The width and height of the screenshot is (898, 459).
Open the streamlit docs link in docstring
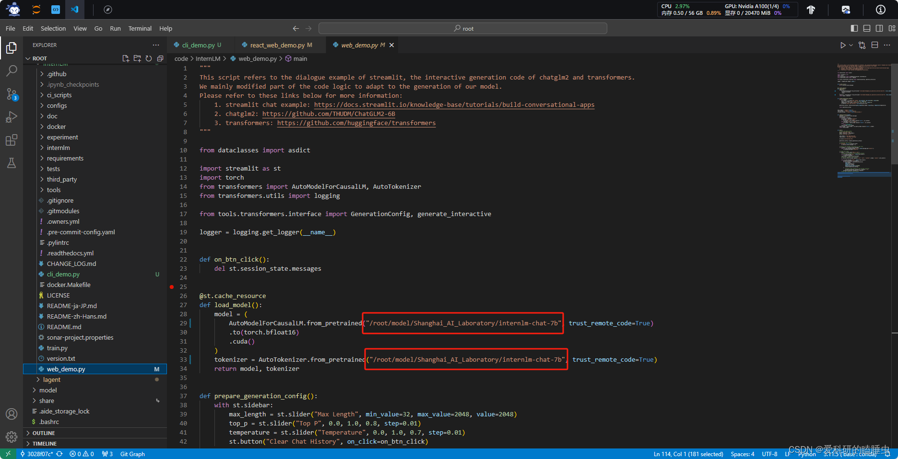pyautogui.click(x=454, y=105)
